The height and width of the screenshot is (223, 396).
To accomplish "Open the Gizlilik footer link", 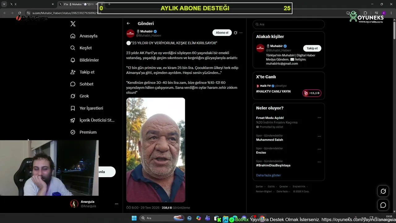I will [x=271, y=186].
